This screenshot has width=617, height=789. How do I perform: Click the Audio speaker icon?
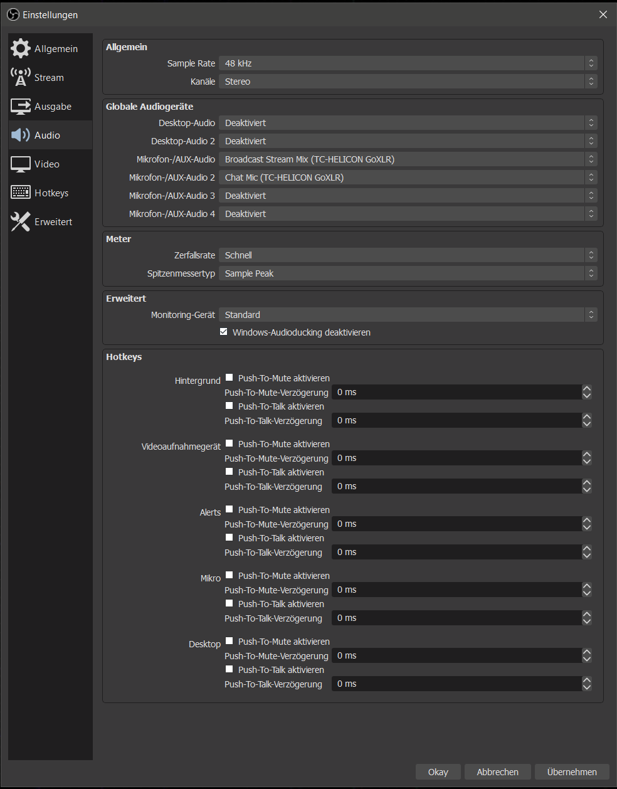click(x=20, y=135)
